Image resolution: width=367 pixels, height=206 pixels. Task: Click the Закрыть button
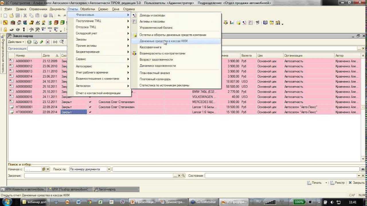click(x=356, y=183)
